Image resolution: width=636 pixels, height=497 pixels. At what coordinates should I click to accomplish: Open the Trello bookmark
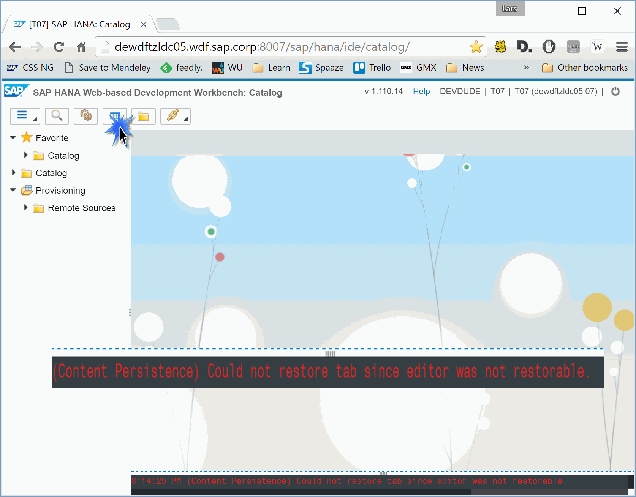372,68
